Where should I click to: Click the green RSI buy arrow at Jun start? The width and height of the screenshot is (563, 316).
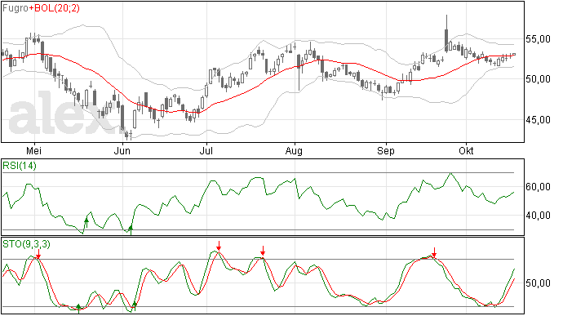pyautogui.click(x=131, y=230)
